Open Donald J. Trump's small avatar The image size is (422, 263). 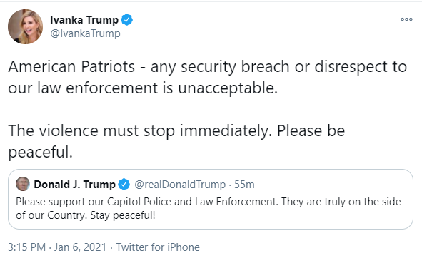click(x=23, y=184)
